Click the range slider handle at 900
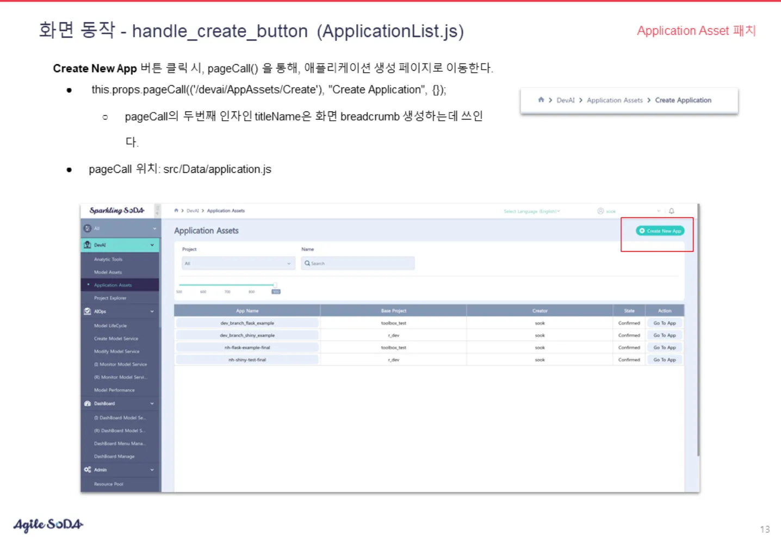781x537 pixels. (x=275, y=285)
